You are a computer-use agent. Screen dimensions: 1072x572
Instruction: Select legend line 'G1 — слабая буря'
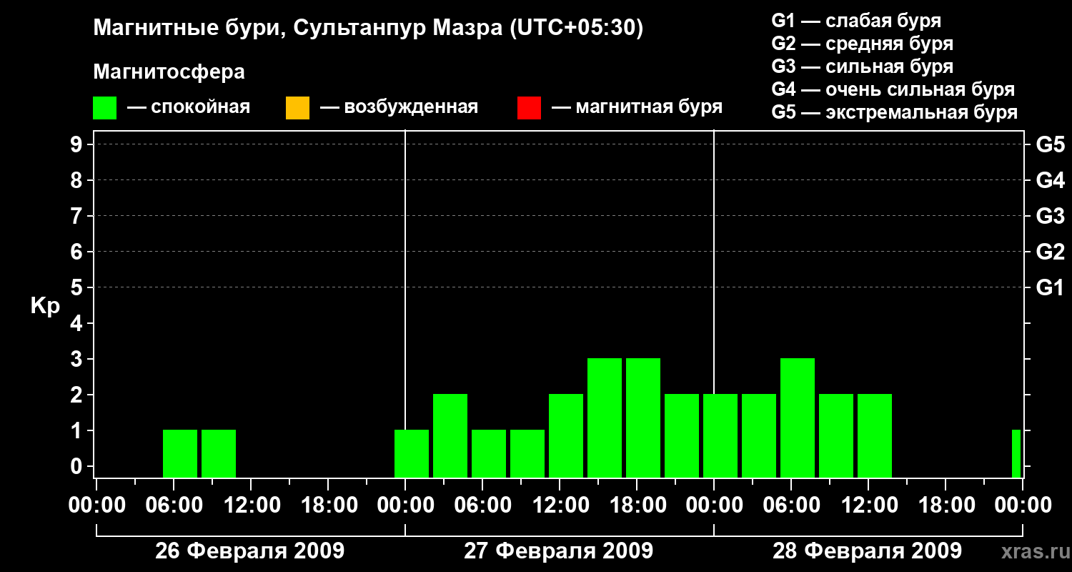pyautogui.click(x=856, y=21)
